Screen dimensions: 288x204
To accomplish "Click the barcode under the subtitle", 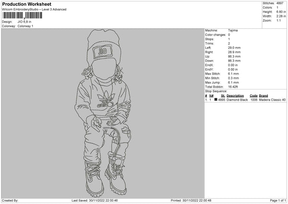I will tap(22, 15).
